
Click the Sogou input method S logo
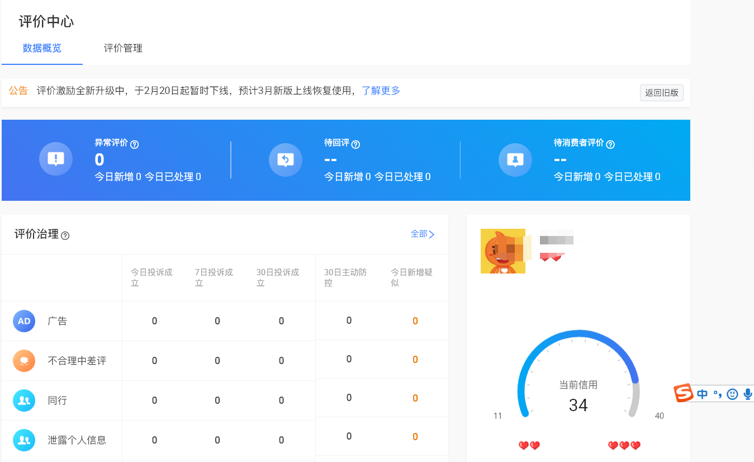pos(684,394)
